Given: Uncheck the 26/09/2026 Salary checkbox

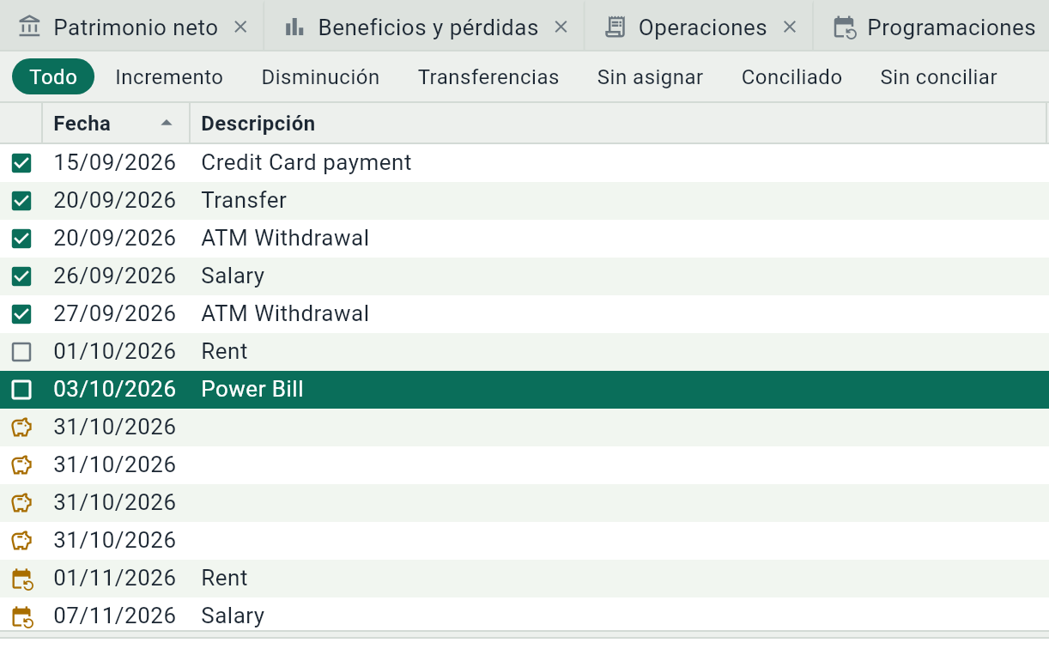Looking at the screenshot, I should (21, 276).
